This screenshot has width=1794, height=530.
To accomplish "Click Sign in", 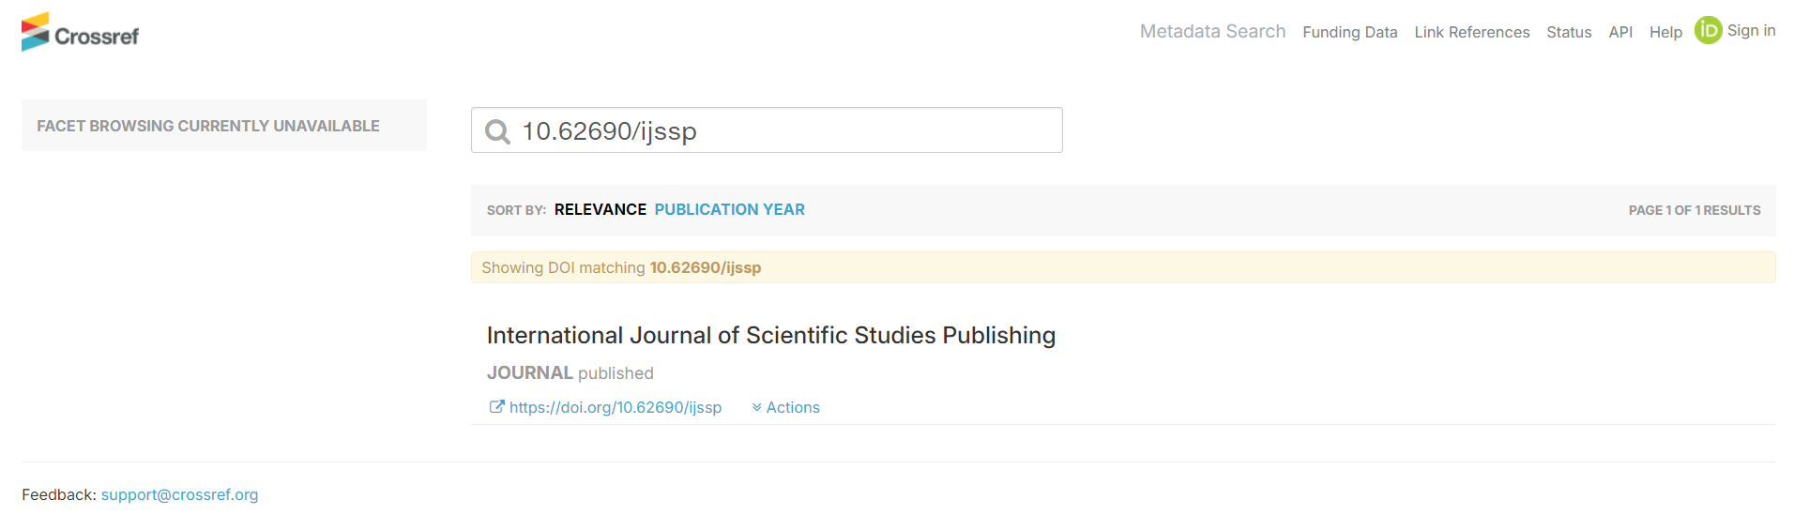I will point(1751,31).
